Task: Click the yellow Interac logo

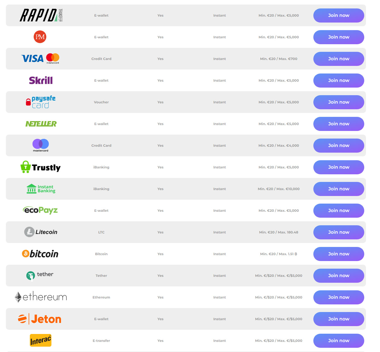Action: click(x=41, y=340)
